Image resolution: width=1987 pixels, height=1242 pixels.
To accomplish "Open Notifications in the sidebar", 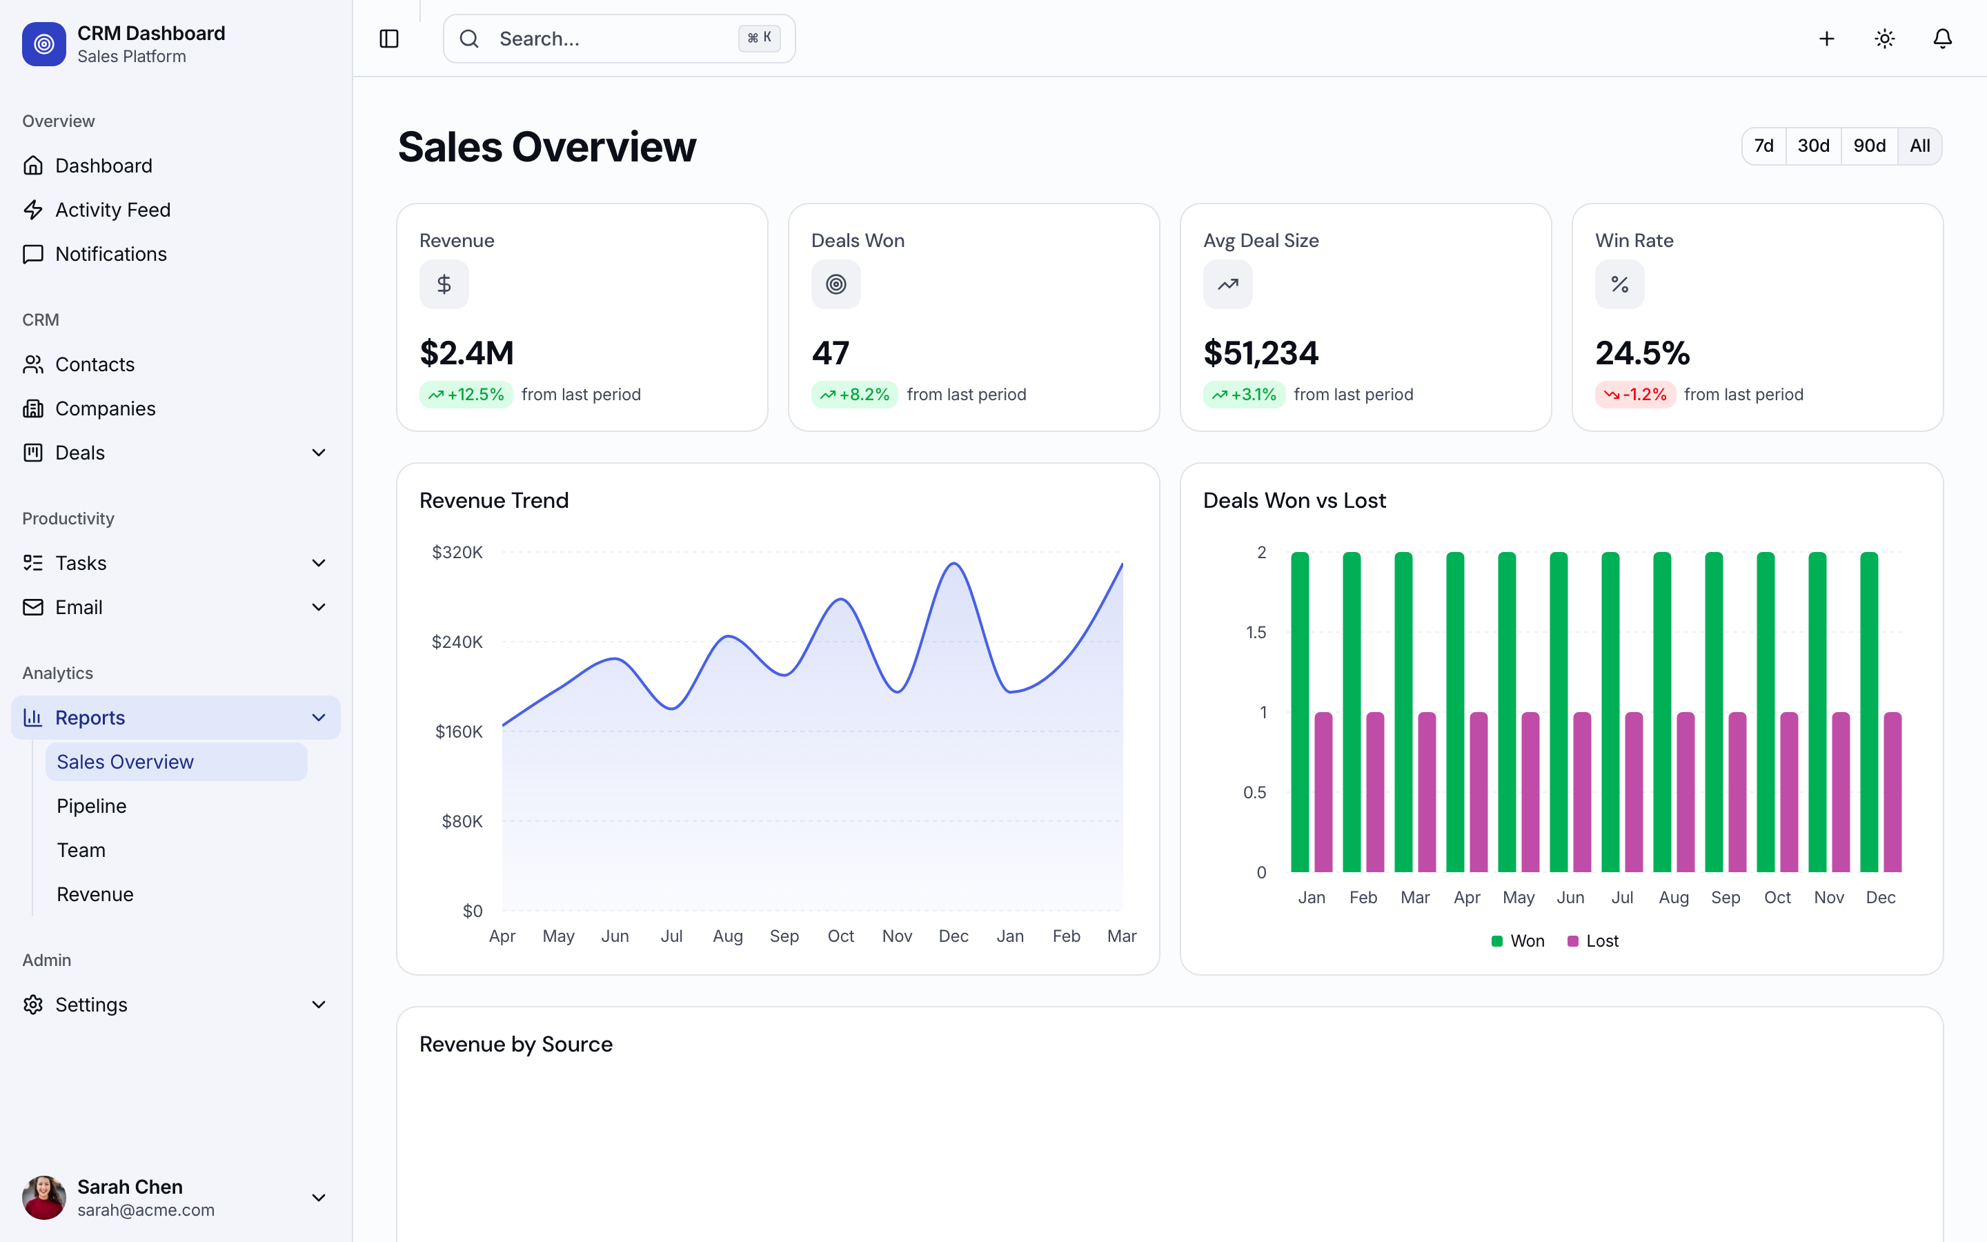I will point(111,254).
